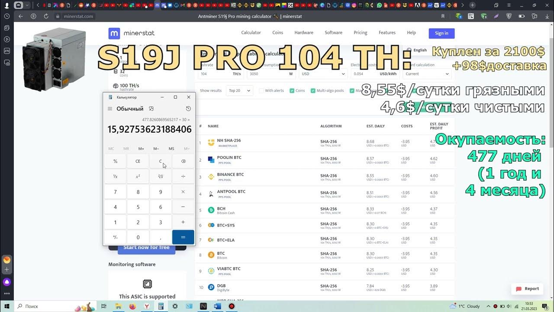Click the square root key in Calculator
This screenshot has height=312, width=554.
point(161,176)
